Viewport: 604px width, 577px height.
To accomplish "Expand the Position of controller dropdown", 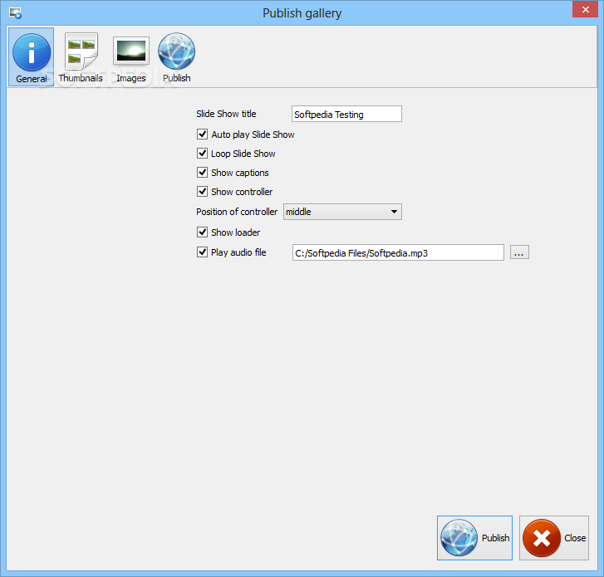I will coord(342,212).
